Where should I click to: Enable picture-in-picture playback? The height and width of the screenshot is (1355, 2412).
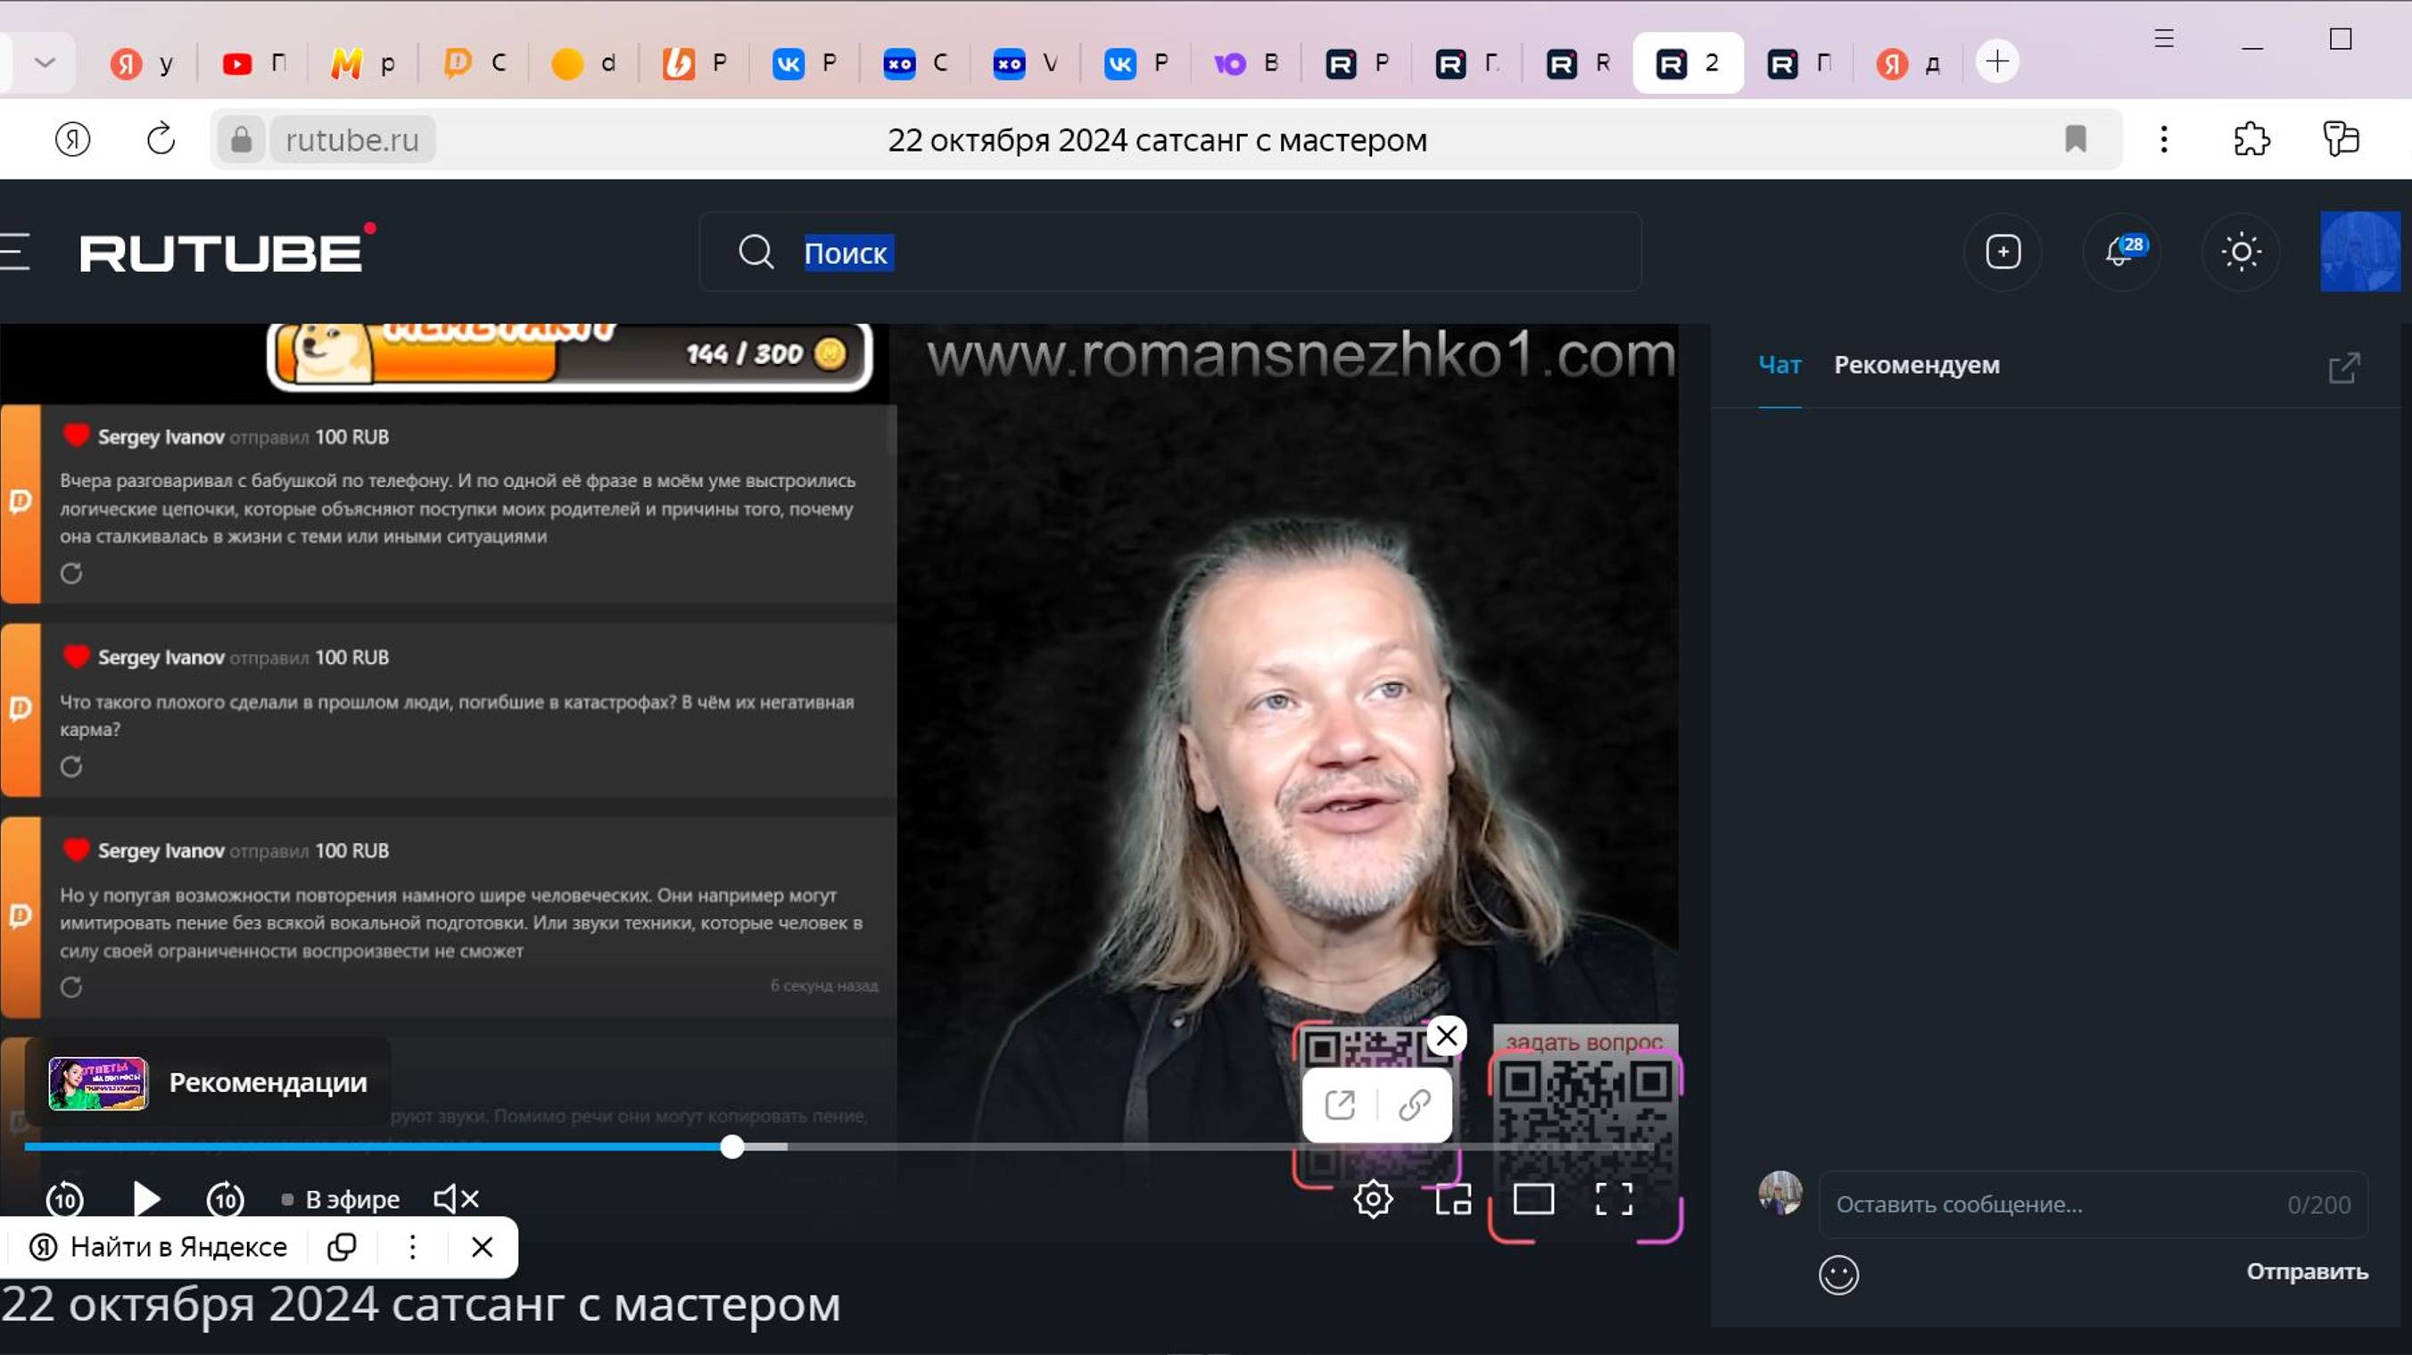(x=1453, y=1200)
